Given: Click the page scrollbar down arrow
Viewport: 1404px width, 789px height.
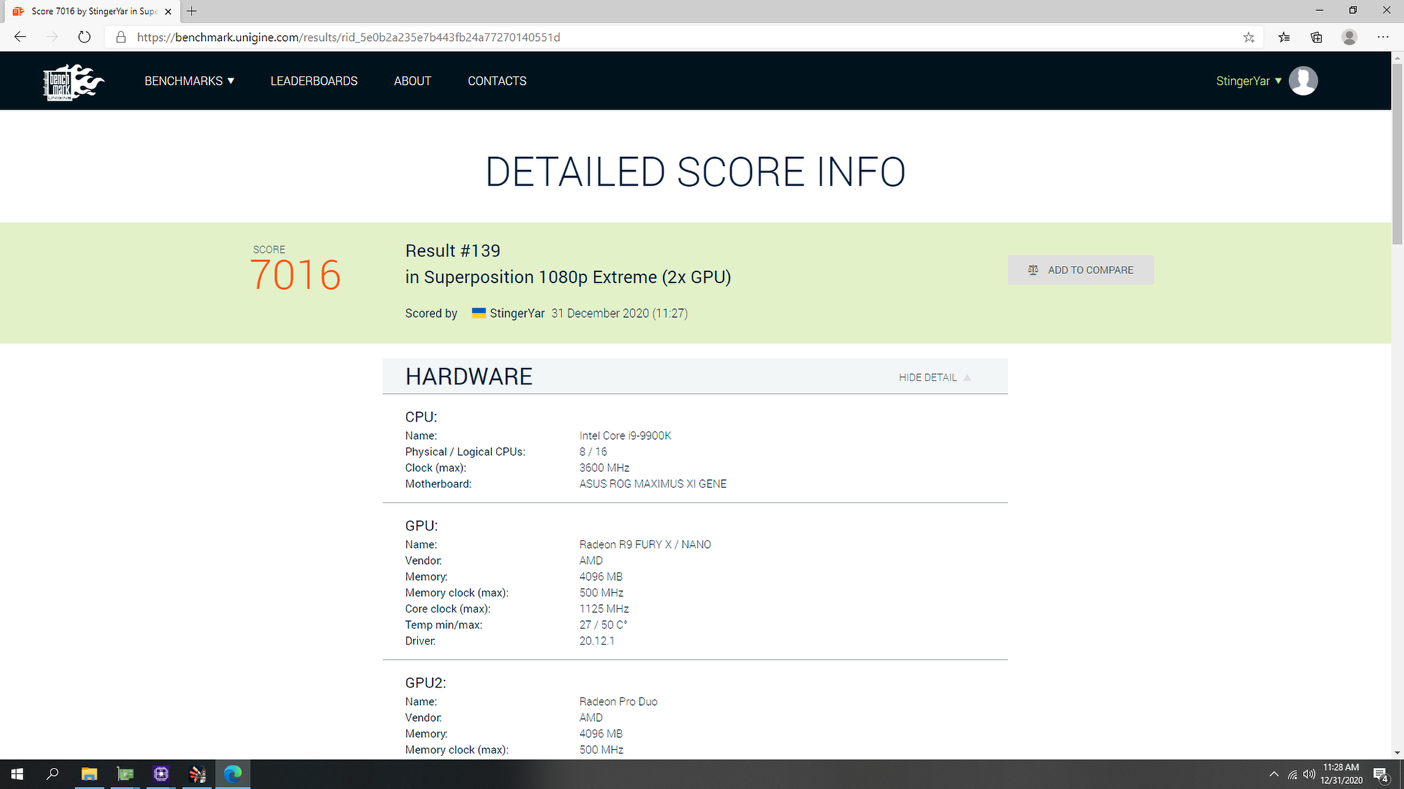Looking at the screenshot, I should [1397, 752].
